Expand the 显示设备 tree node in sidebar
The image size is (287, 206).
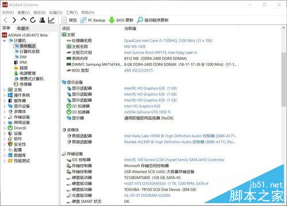(x=5, y=106)
